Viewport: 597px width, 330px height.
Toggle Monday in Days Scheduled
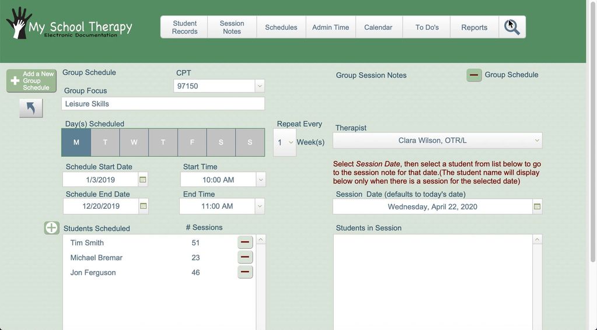point(76,142)
